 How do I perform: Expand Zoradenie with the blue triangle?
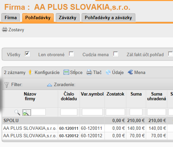click(x=49, y=85)
